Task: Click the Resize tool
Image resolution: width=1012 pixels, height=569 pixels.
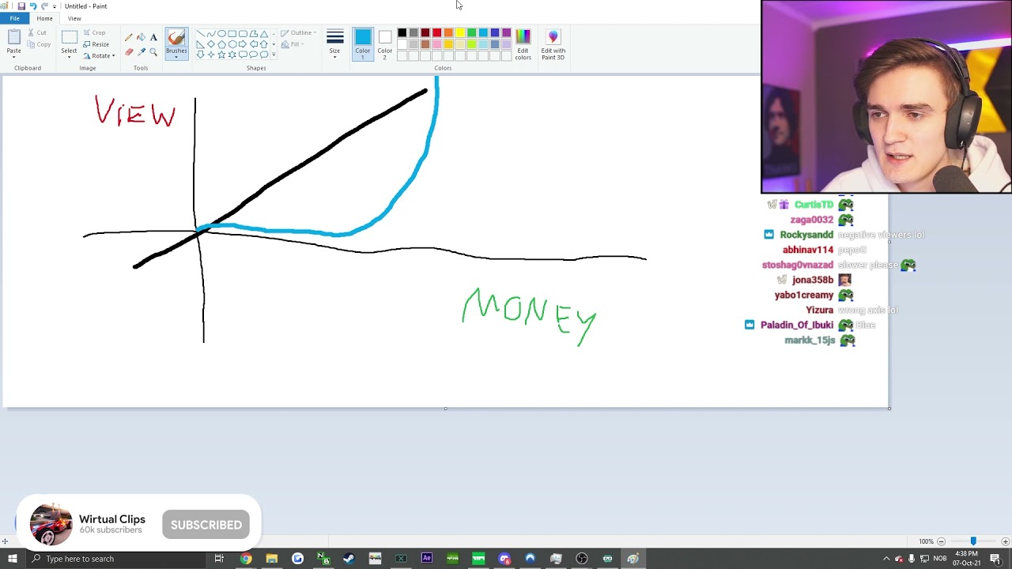Action: coord(96,44)
